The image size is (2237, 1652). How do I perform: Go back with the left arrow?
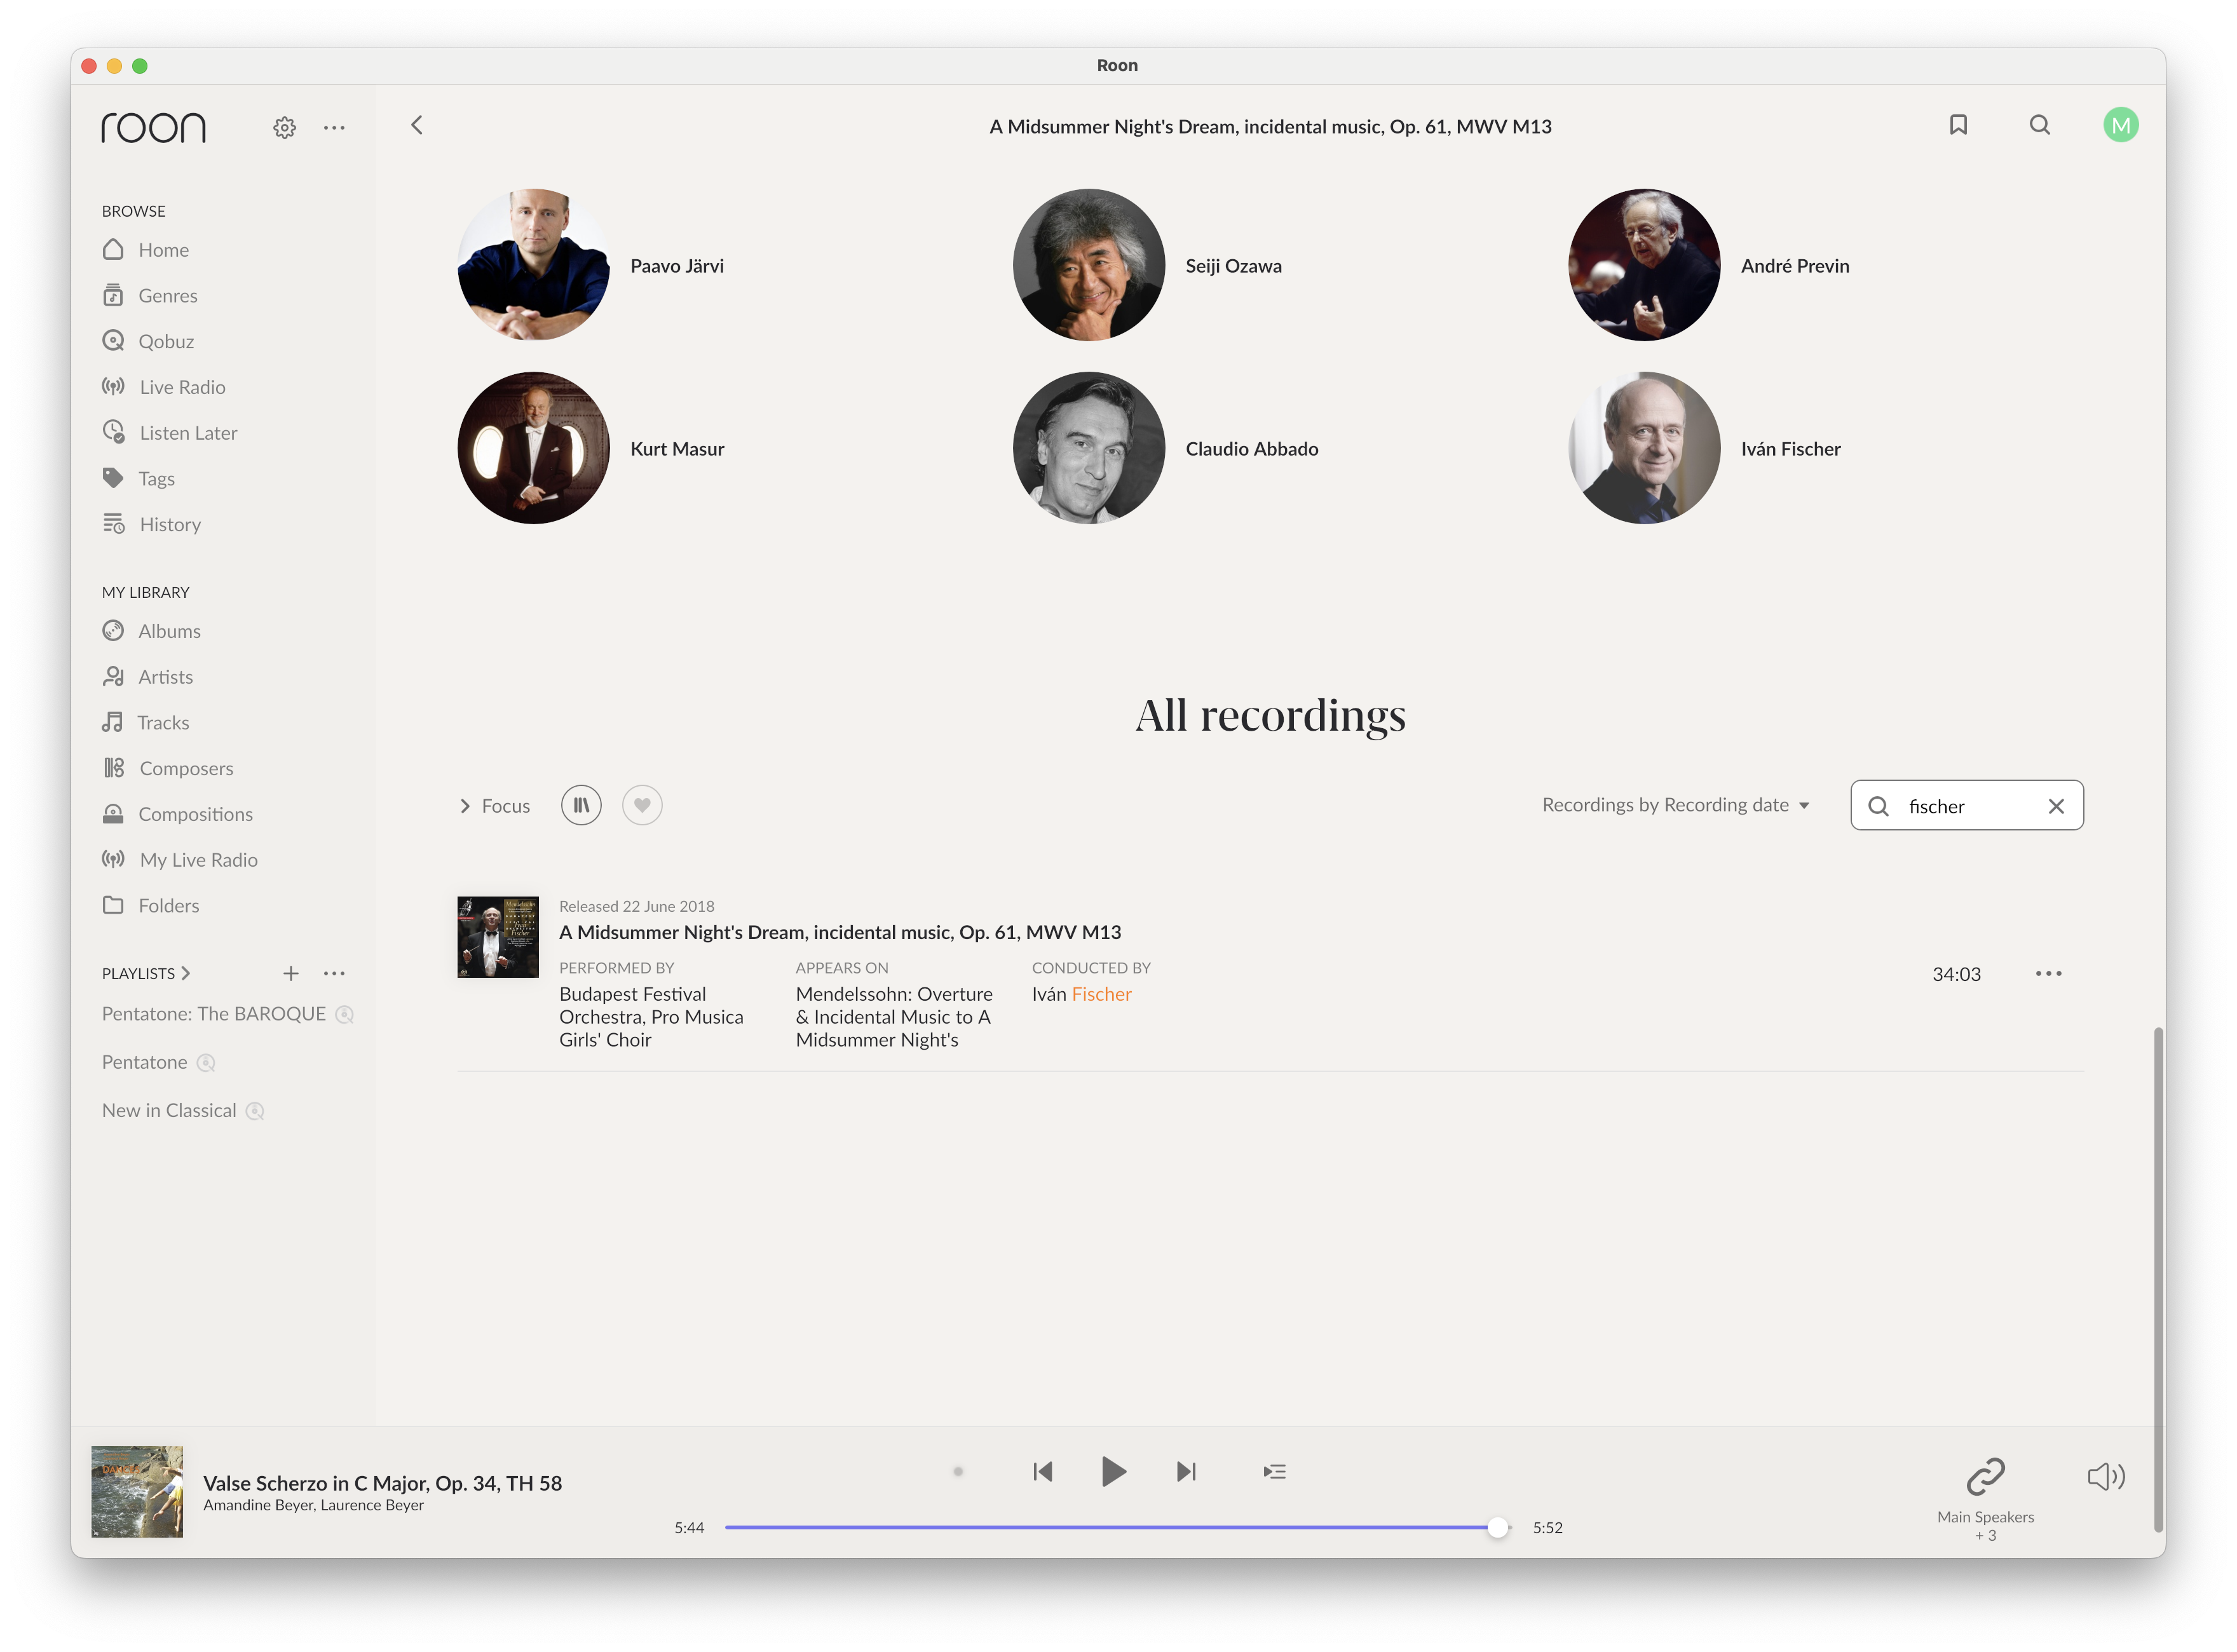[417, 125]
